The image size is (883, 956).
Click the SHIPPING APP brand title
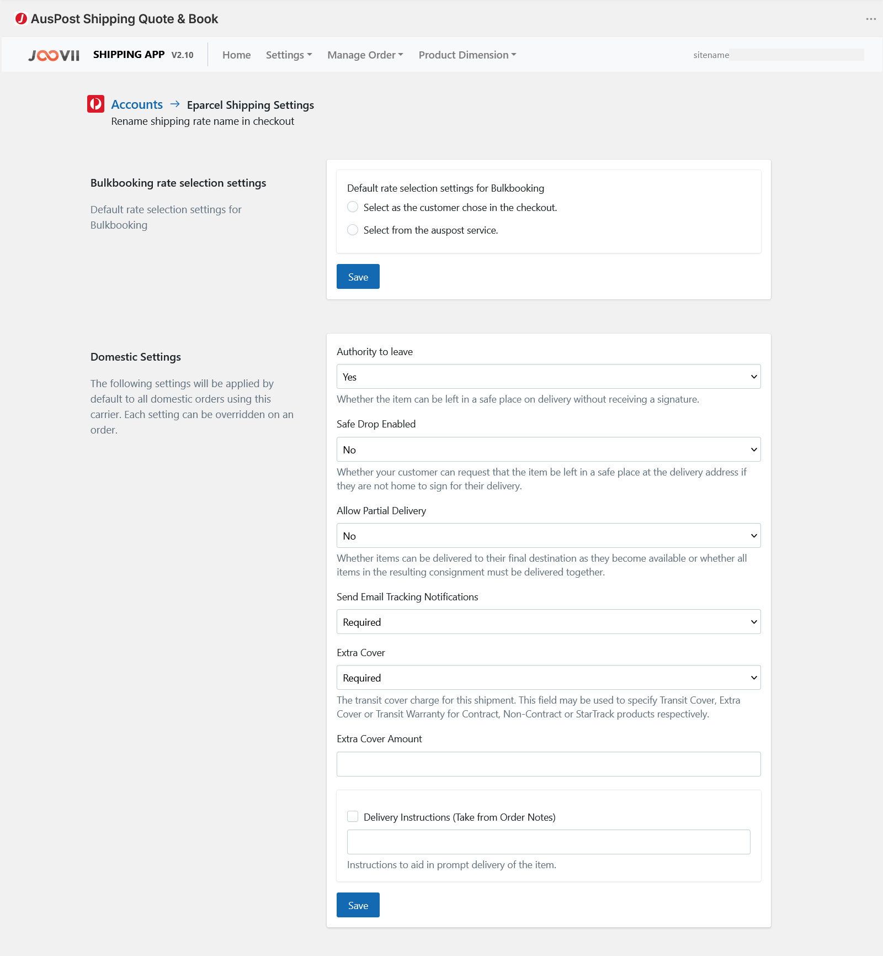(x=129, y=54)
